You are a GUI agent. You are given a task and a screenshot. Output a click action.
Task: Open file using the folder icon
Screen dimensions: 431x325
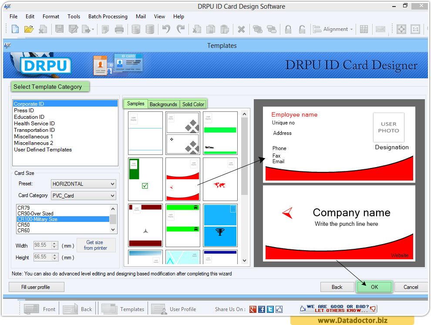pos(29,29)
